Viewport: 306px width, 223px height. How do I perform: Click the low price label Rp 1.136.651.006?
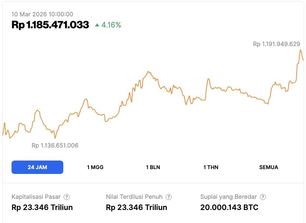coord(55,145)
